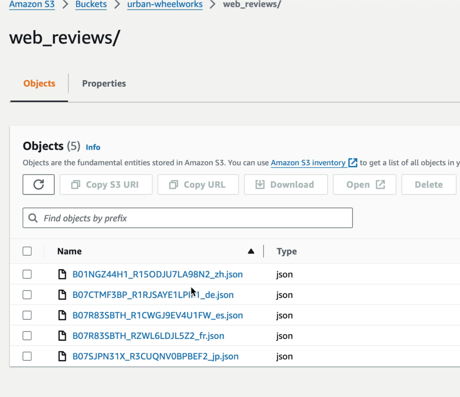Viewport: 460px width, 397px height.
Task: Click the magnifier icon in prefix search box
Action: point(33,218)
